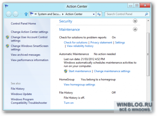Image resolution: width=157 pixels, height=116 pixels.
Task: Open recent locations dropdown beside Forward button
Action: [21, 14]
